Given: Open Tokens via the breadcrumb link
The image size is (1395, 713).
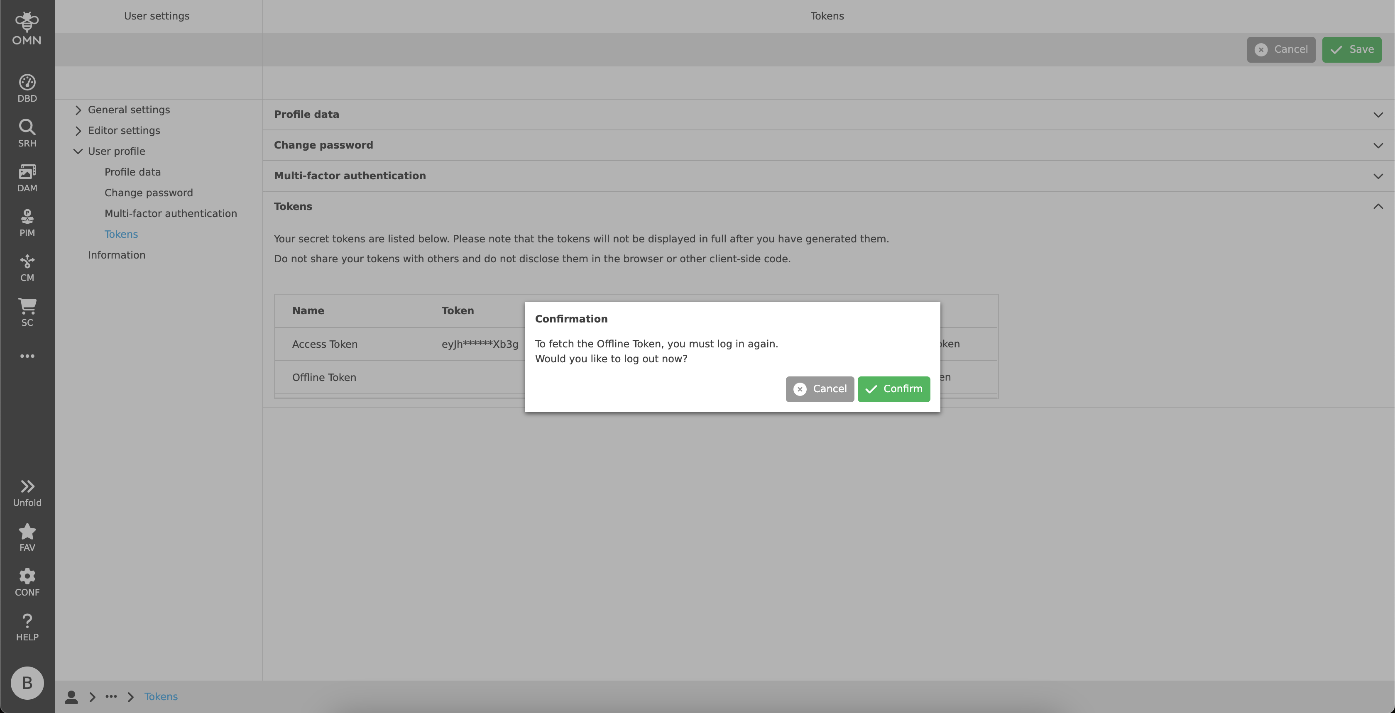Looking at the screenshot, I should (161, 697).
